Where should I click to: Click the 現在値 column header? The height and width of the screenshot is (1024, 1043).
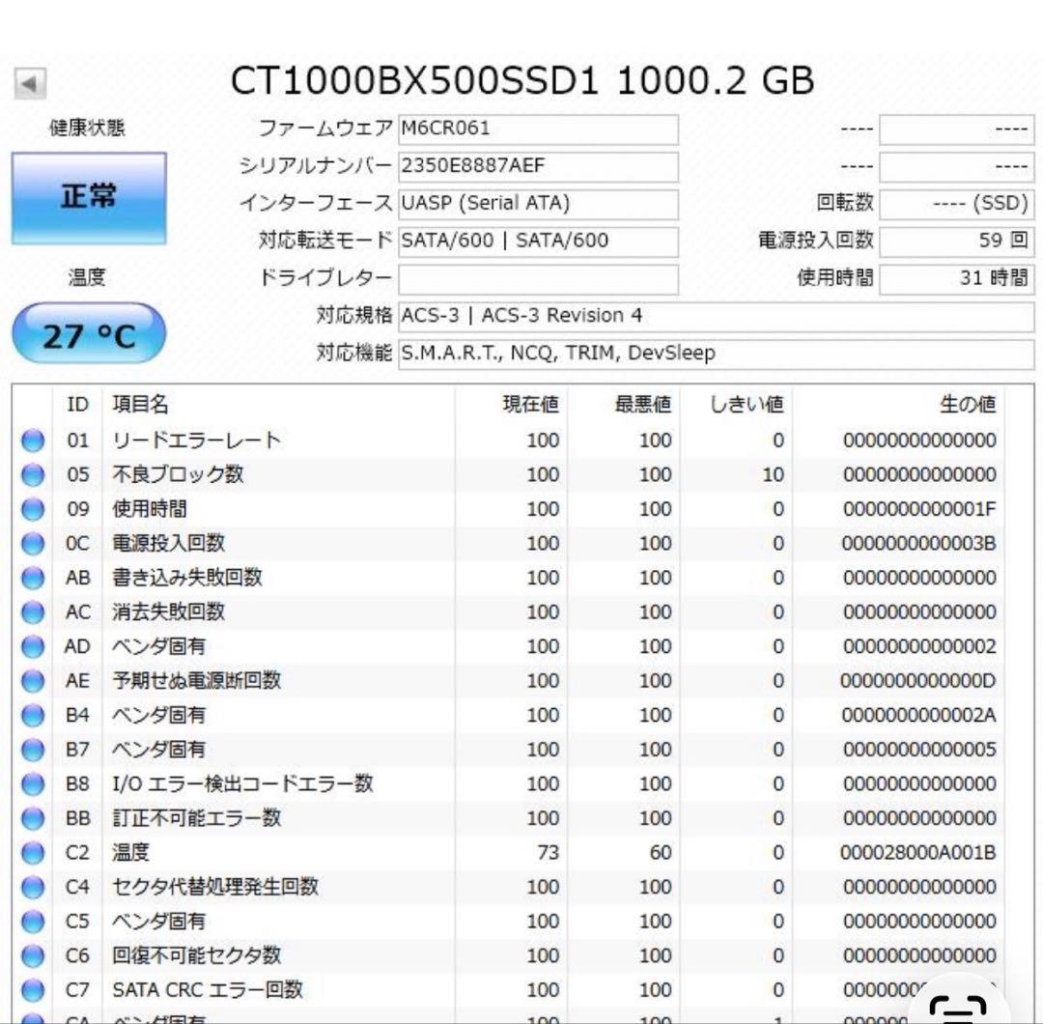pyautogui.click(x=530, y=405)
